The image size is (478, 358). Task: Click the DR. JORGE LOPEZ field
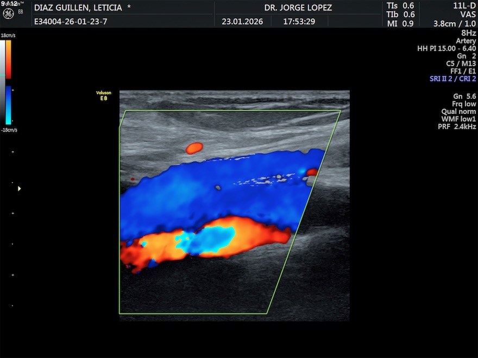[x=298, y=8]
